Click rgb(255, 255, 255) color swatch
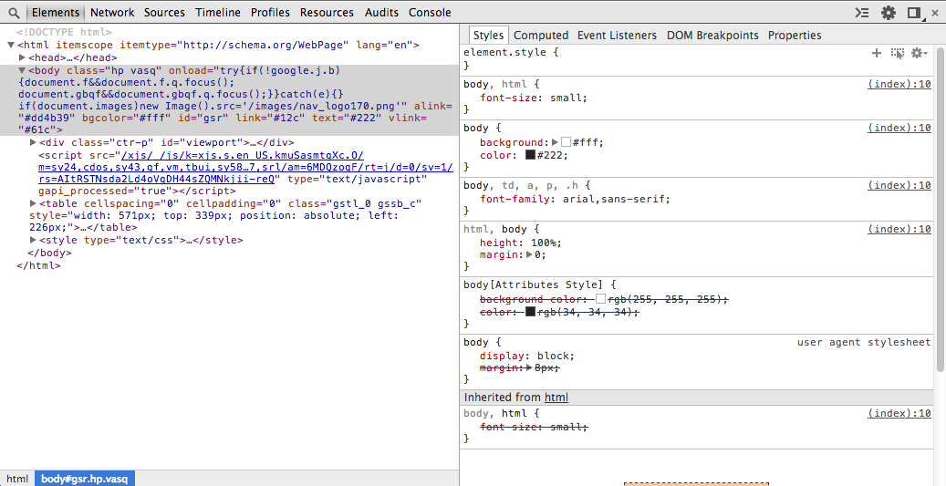This screenshot has width=946, height=486. pos(600,299)
